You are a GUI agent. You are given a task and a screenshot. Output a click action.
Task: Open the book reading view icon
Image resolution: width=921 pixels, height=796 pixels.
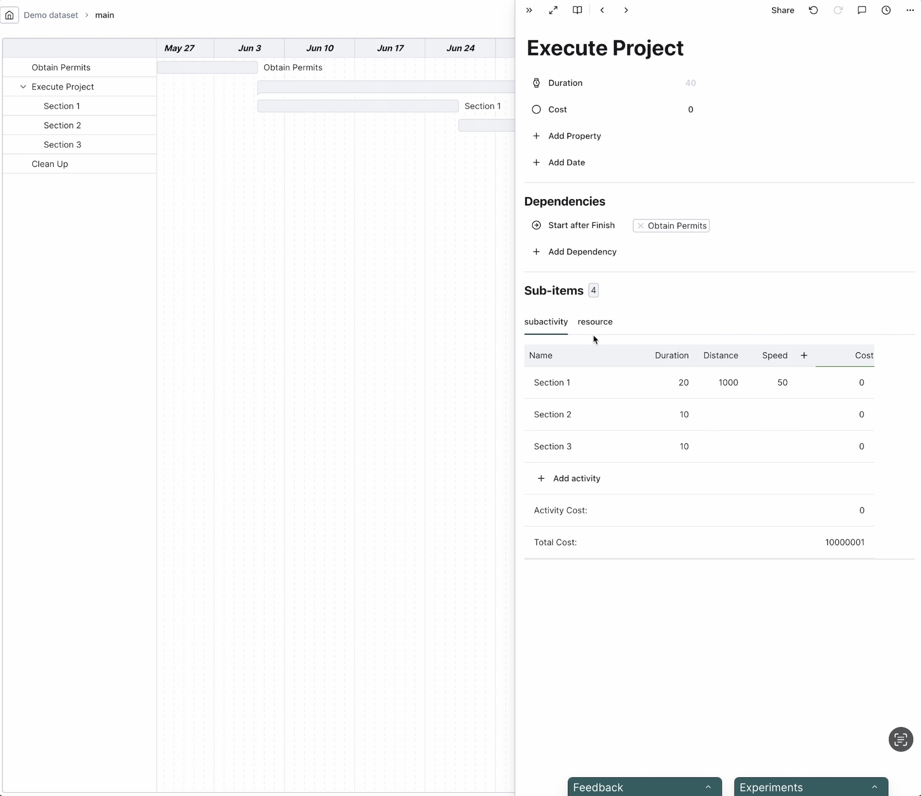coord(577,10)
